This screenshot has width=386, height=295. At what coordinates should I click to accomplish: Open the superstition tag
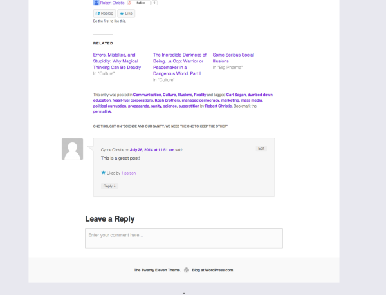(188, 106)
